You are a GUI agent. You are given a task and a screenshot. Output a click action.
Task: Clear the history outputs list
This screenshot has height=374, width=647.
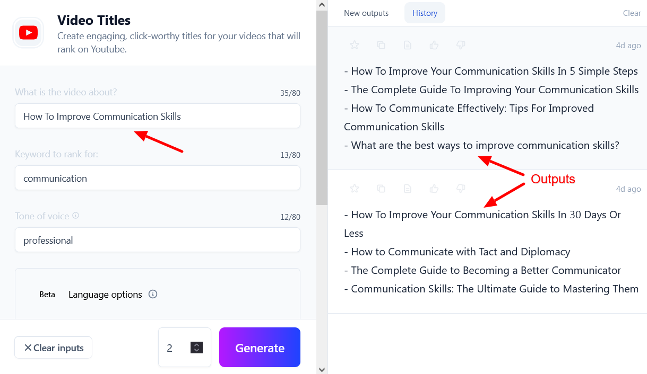632,13
